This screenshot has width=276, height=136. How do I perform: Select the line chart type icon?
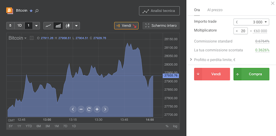pyautogui.click(x=48, y=26)
